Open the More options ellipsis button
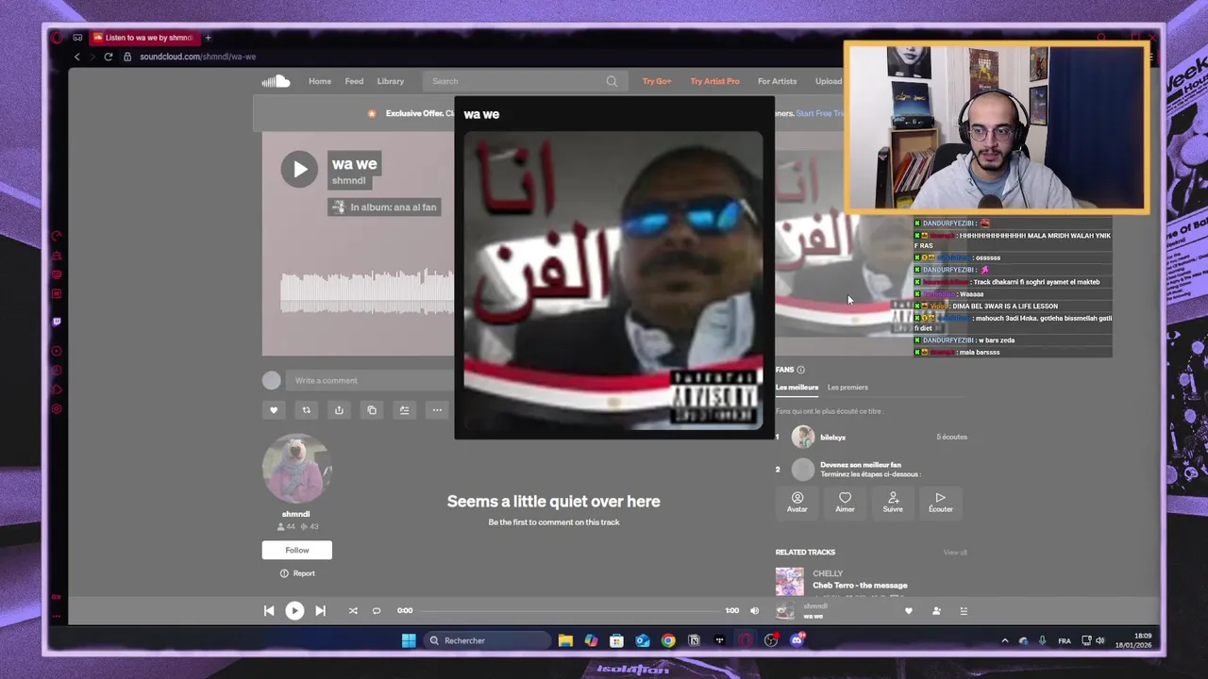This screenshot has width=1208, height=679. (x=437, y=410)
